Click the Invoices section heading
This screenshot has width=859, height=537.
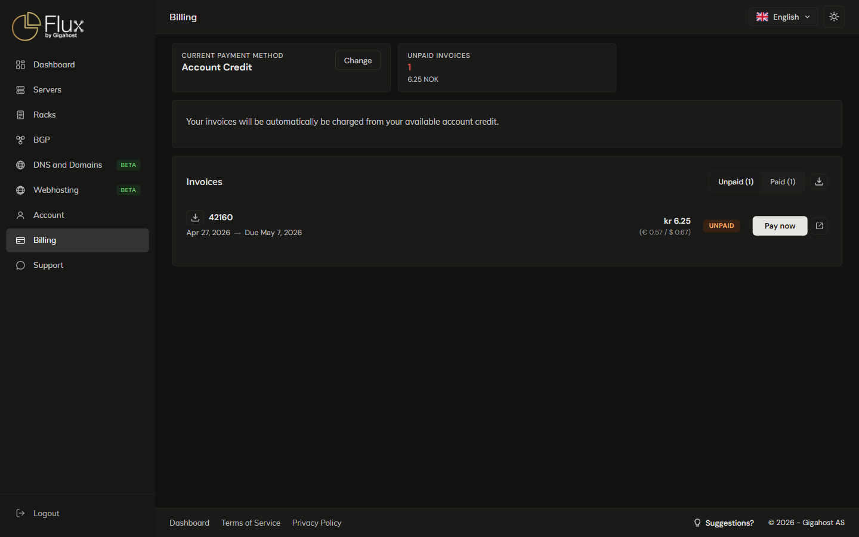click(204, 182)
